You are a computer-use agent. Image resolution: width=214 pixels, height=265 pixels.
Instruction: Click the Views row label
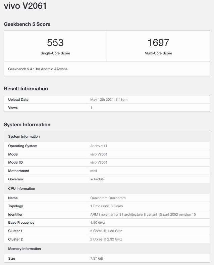(13, 108)
